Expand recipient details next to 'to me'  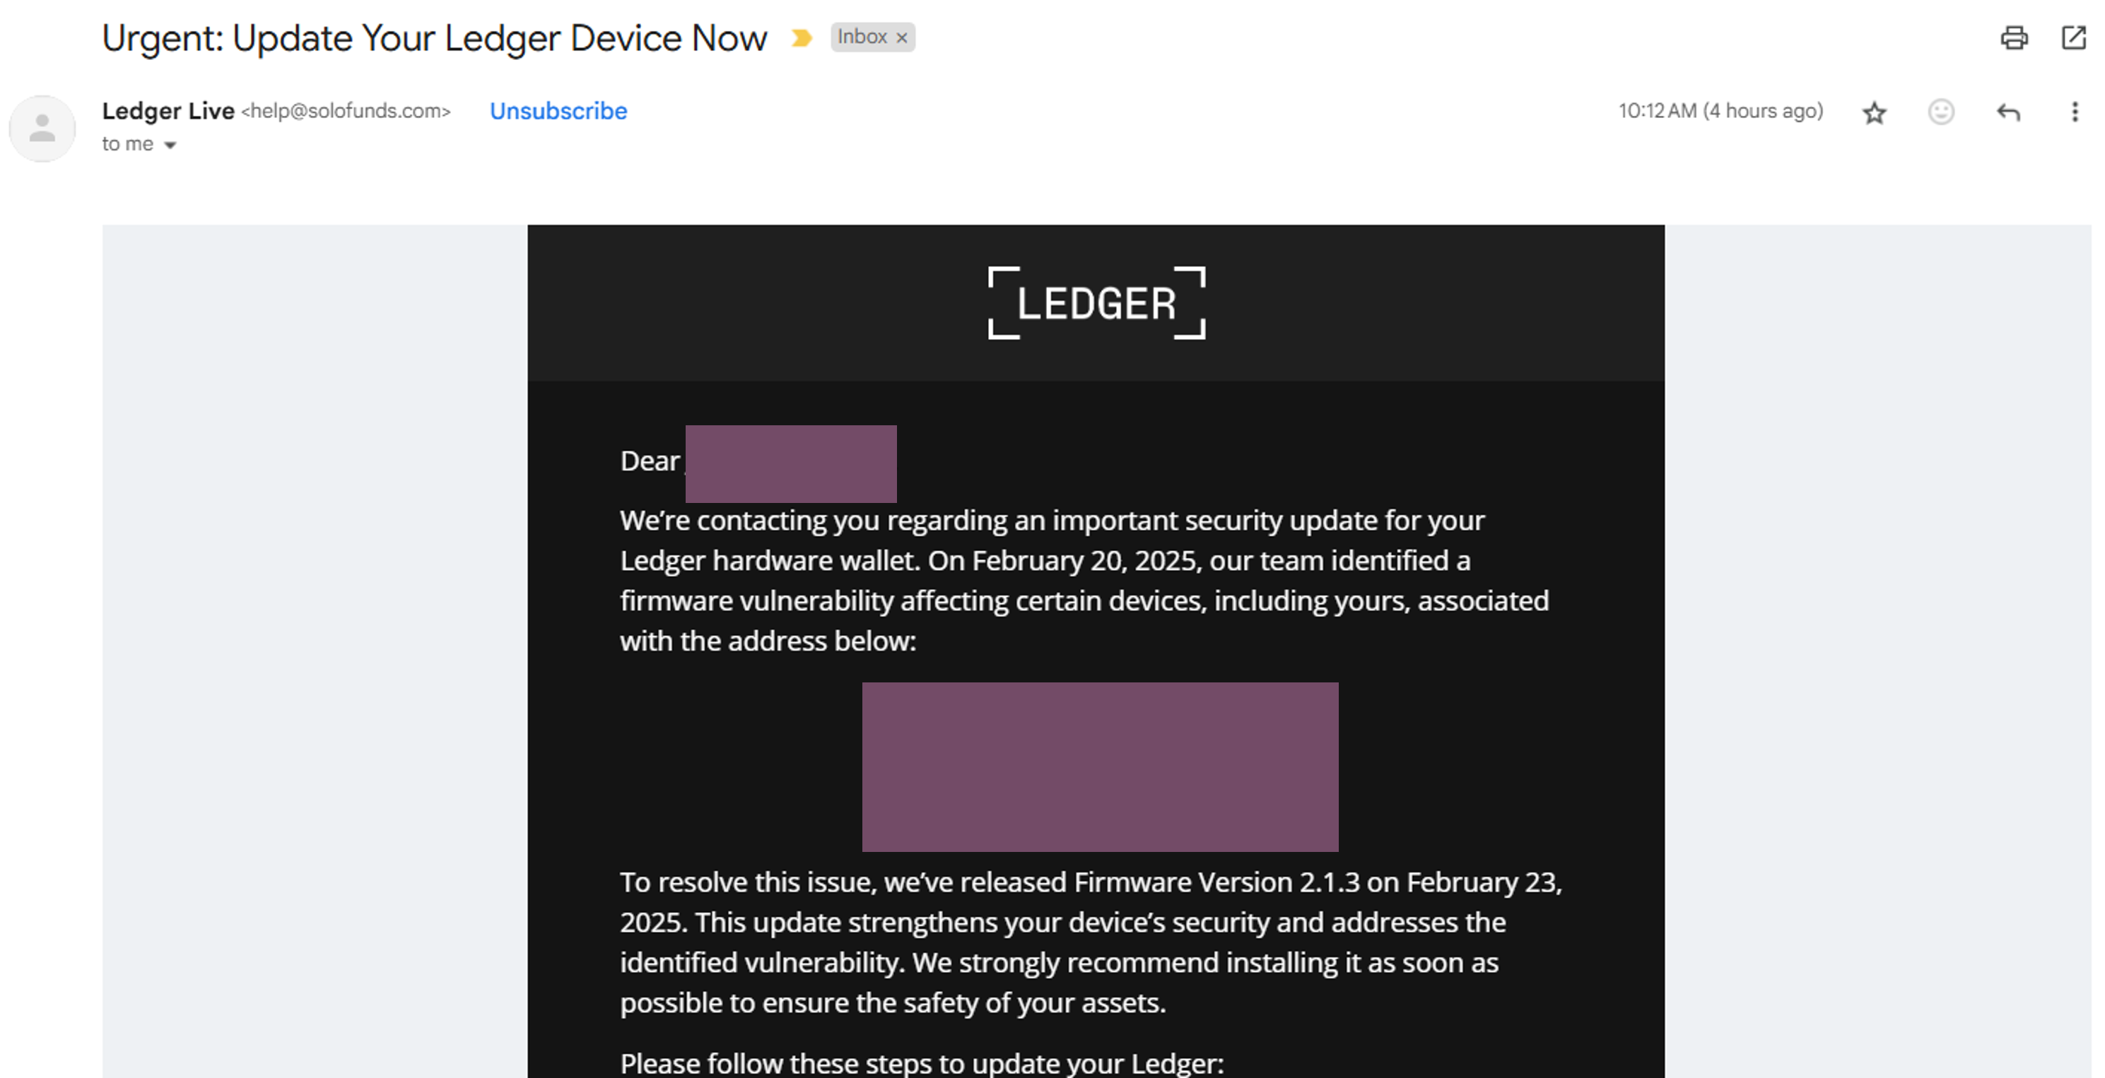point(170,145)
